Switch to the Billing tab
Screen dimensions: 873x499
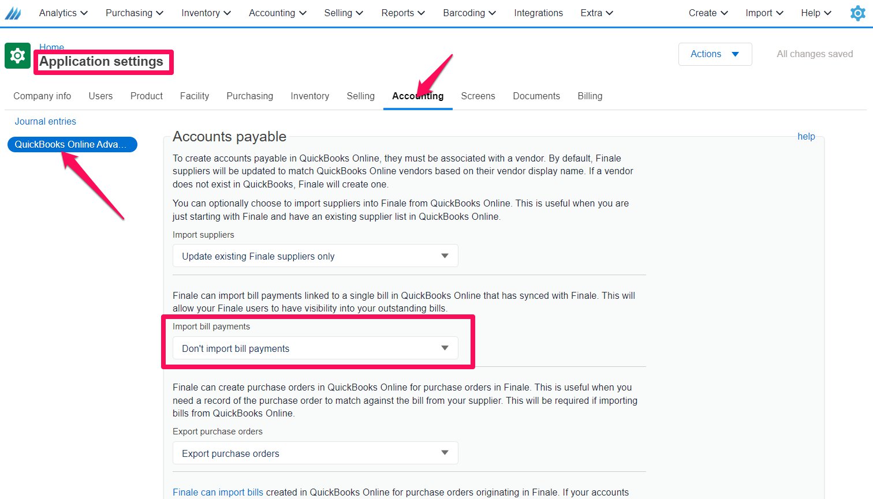(590, 96)
